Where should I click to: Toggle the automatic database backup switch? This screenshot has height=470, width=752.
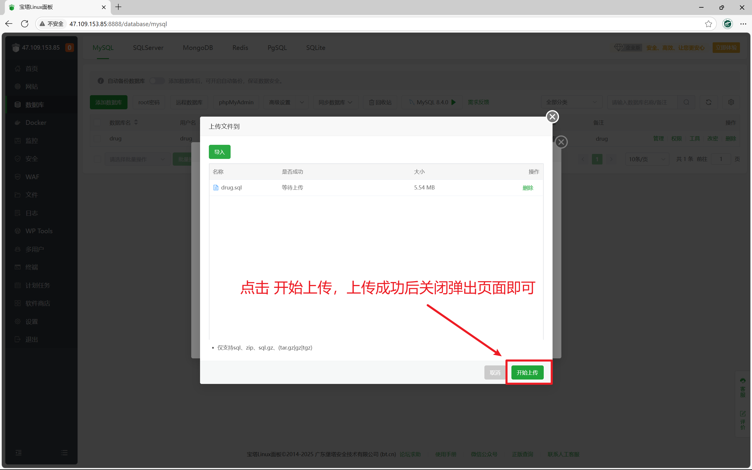click(x=157, y=81)
